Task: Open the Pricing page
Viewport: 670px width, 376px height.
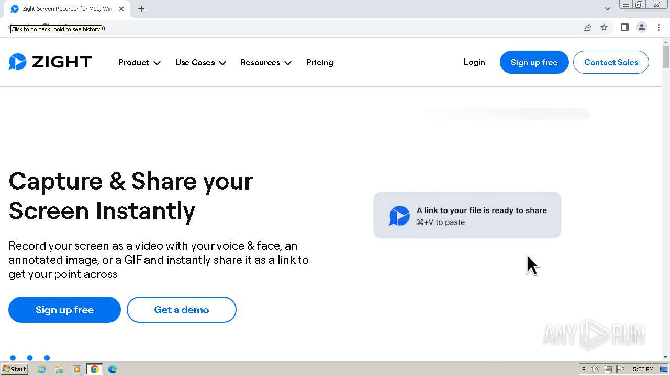Action: point(319,62)
